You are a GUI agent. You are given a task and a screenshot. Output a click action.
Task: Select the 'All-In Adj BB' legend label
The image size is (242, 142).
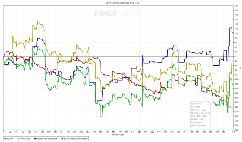[x=25, y=139]
